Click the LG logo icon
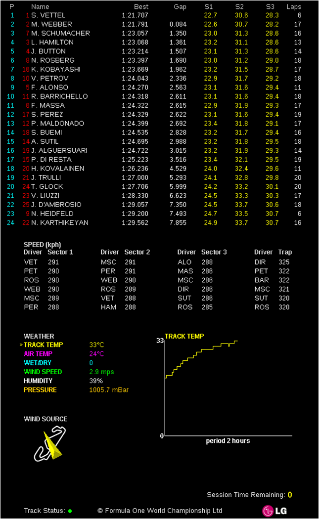 274,511
